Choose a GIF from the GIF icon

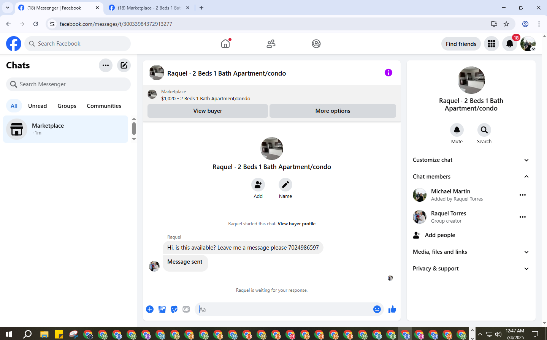(186, 309)
